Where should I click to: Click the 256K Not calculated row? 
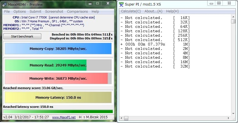pos(155,35)
